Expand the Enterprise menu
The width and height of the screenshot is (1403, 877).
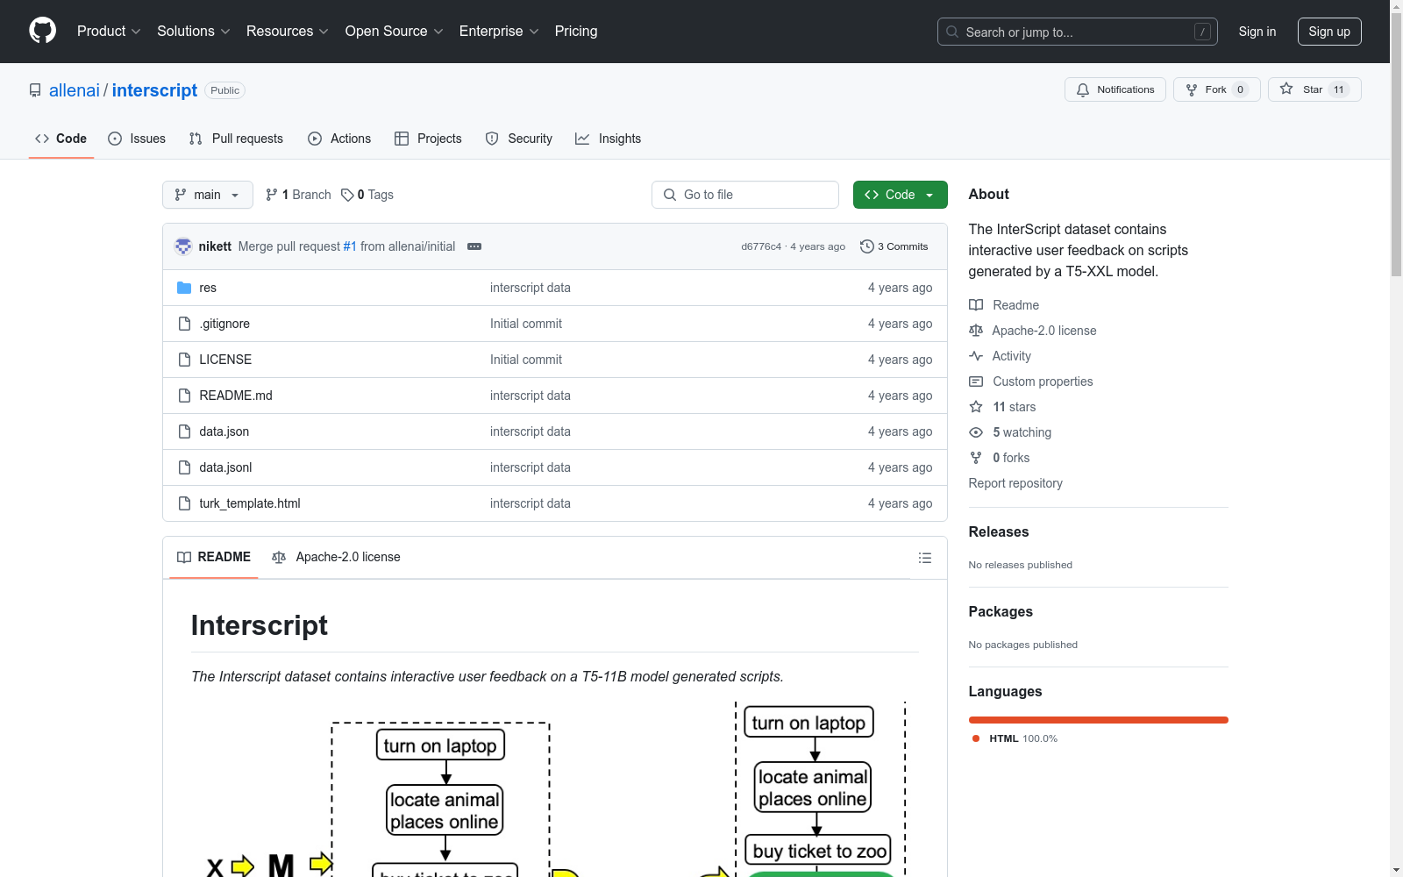499,32
